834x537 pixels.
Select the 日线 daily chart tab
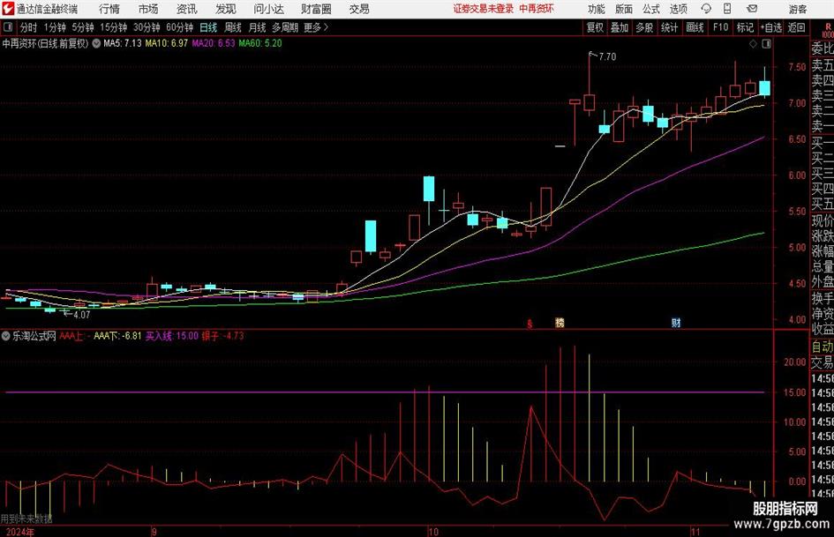point(208,27)
